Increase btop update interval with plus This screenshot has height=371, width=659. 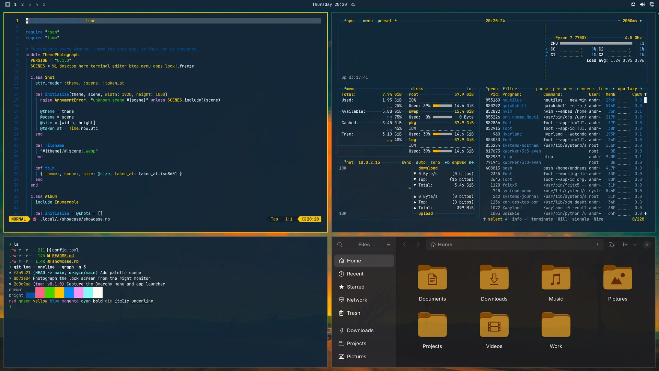[640, 21]
